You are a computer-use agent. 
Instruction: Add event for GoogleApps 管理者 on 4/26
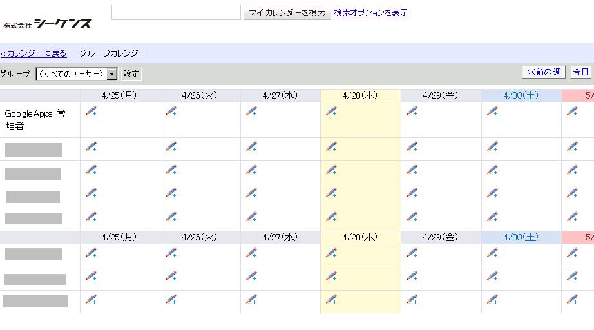pyautogui.click(x=171, y=112)
